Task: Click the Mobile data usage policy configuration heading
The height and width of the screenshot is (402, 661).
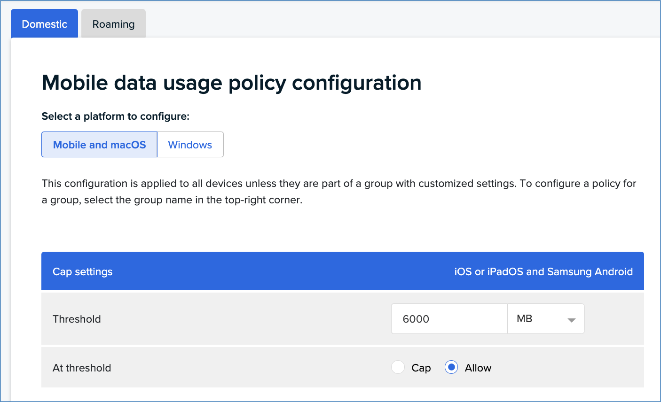Action: [x=232, y=83]
